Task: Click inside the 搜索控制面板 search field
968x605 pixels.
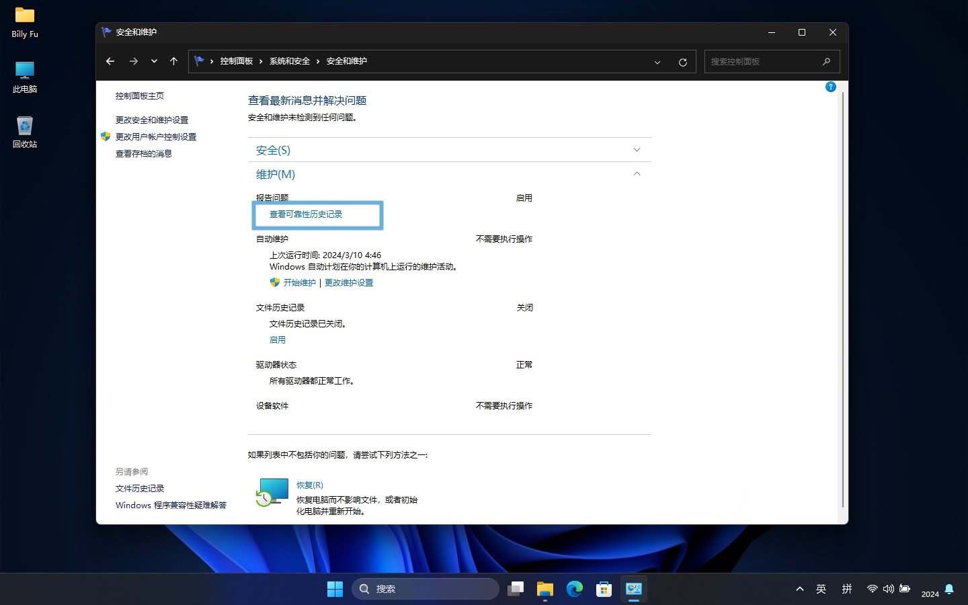Action: [x=766, y=61]
